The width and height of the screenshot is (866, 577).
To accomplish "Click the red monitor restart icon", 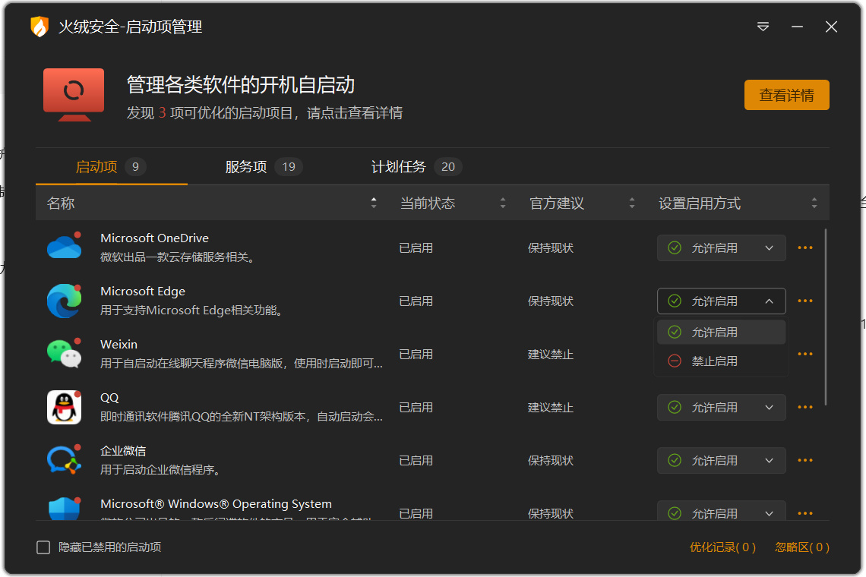I will tap(74, 94).
